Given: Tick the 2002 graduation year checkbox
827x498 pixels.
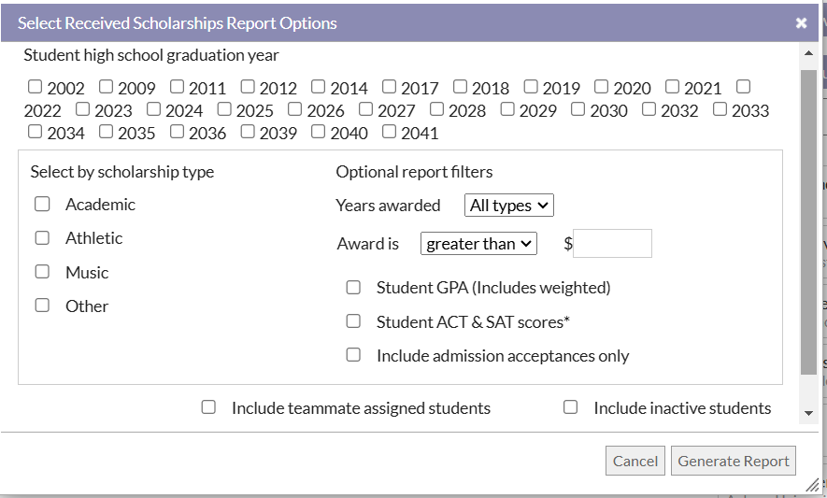Looking at the screenshot, I should point(36,87).
